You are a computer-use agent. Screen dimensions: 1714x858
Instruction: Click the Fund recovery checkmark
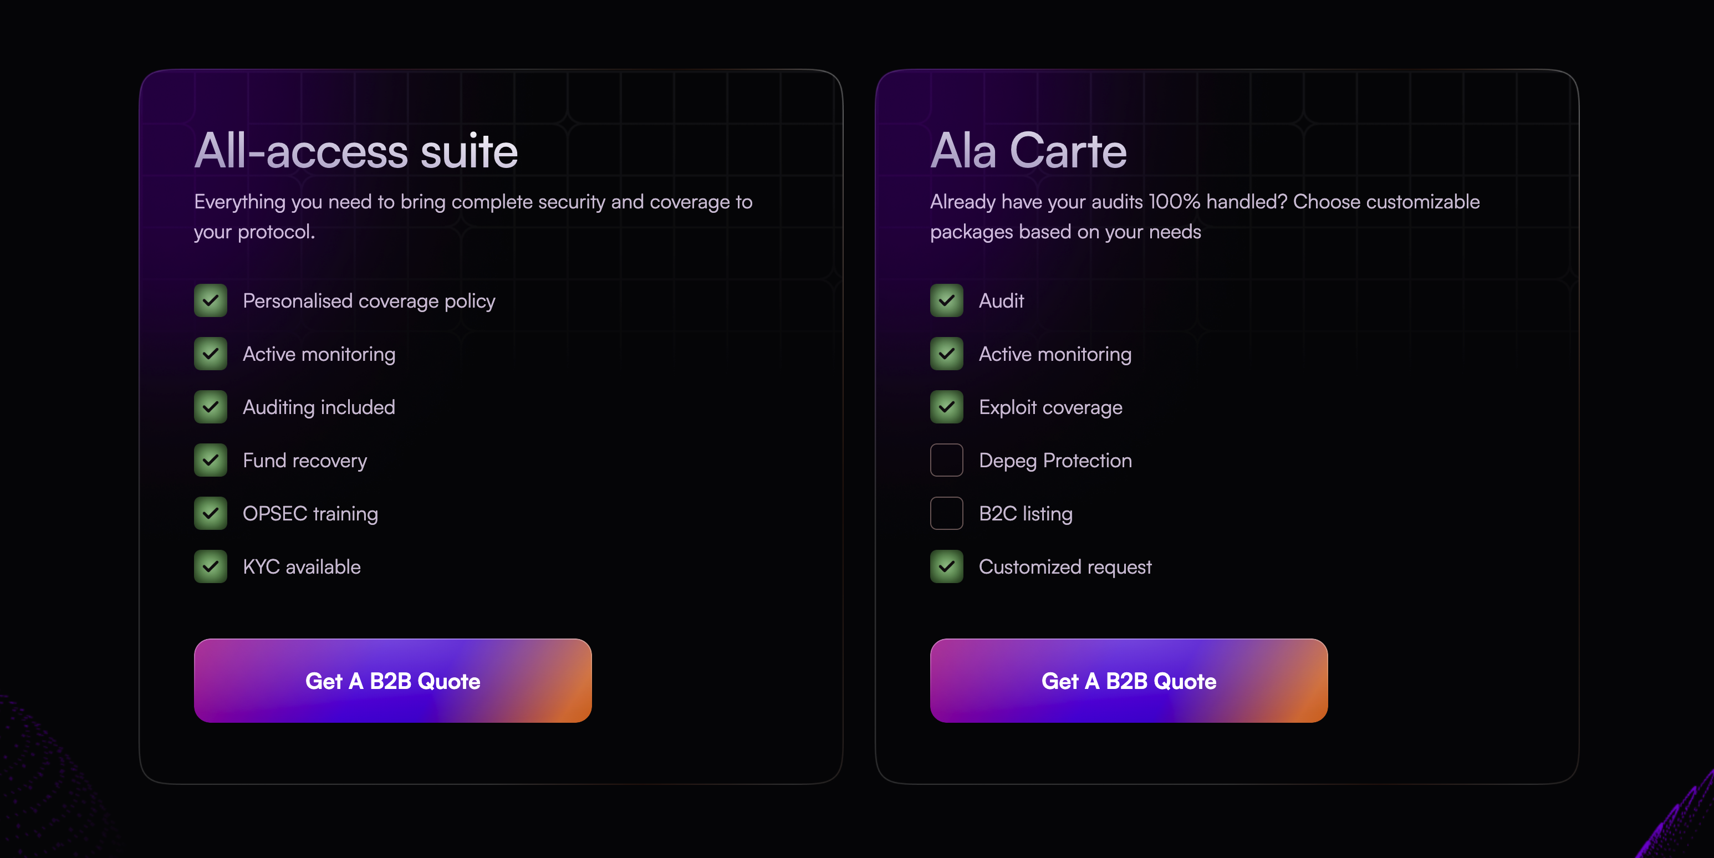[x=210, y=460]
